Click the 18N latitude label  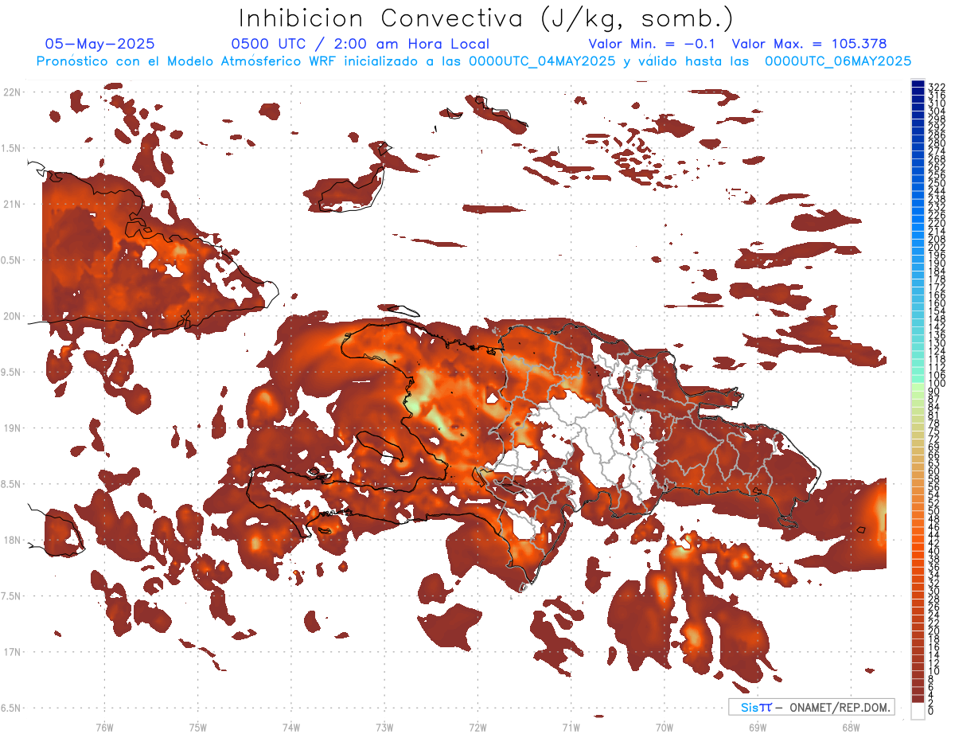pos(12,540)
